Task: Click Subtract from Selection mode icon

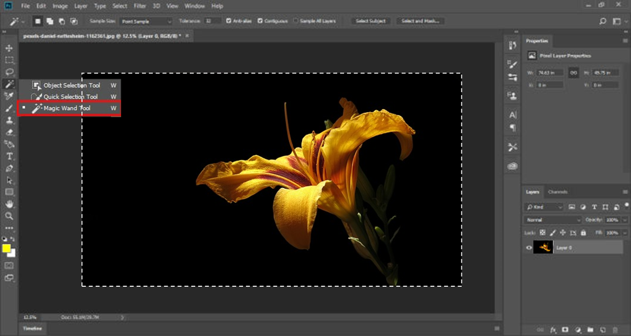Action: pos(62,21)
